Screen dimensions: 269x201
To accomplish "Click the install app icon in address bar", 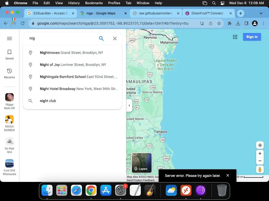I will tap(202, 23).
